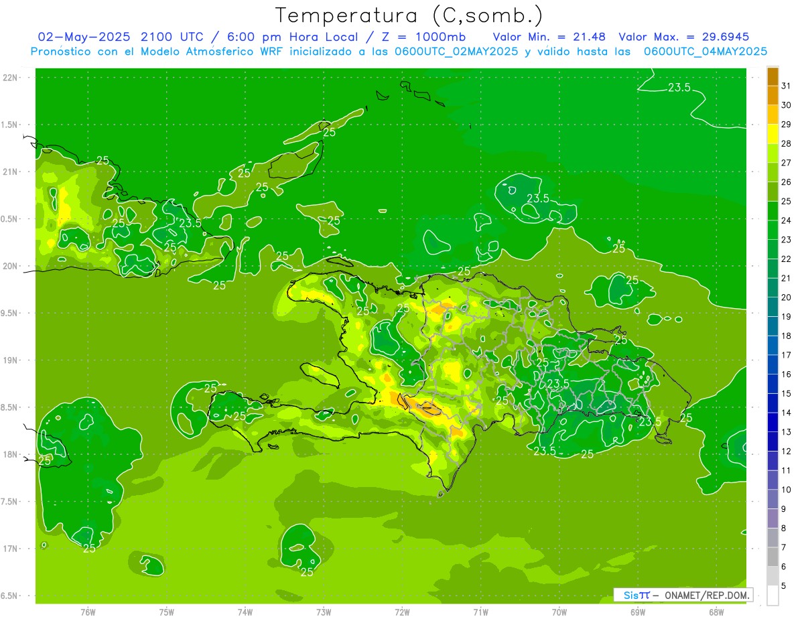Click the title 'Temperatura (C,somb.)'

pyautogui.click(x=409, y=15)
